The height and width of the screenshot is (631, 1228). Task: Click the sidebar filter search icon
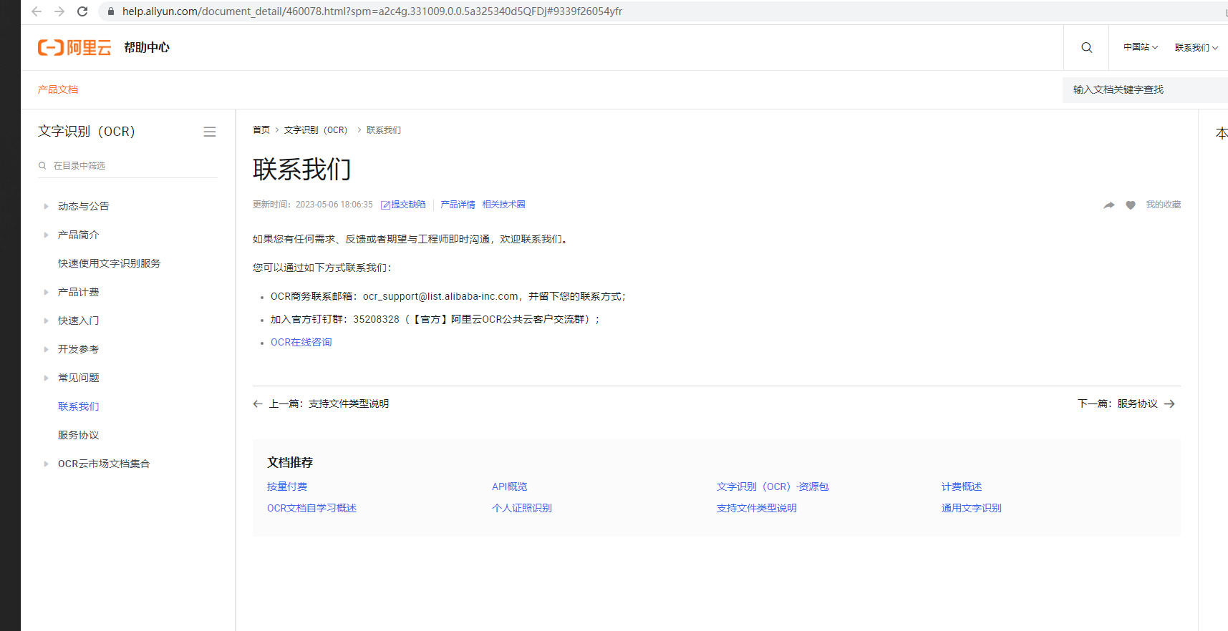tap(42, 166)
